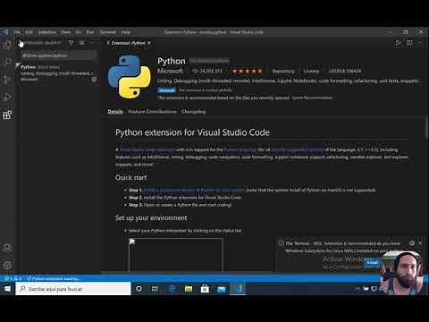Open File Explorer from the taskbar

click(x=189, y=289)
